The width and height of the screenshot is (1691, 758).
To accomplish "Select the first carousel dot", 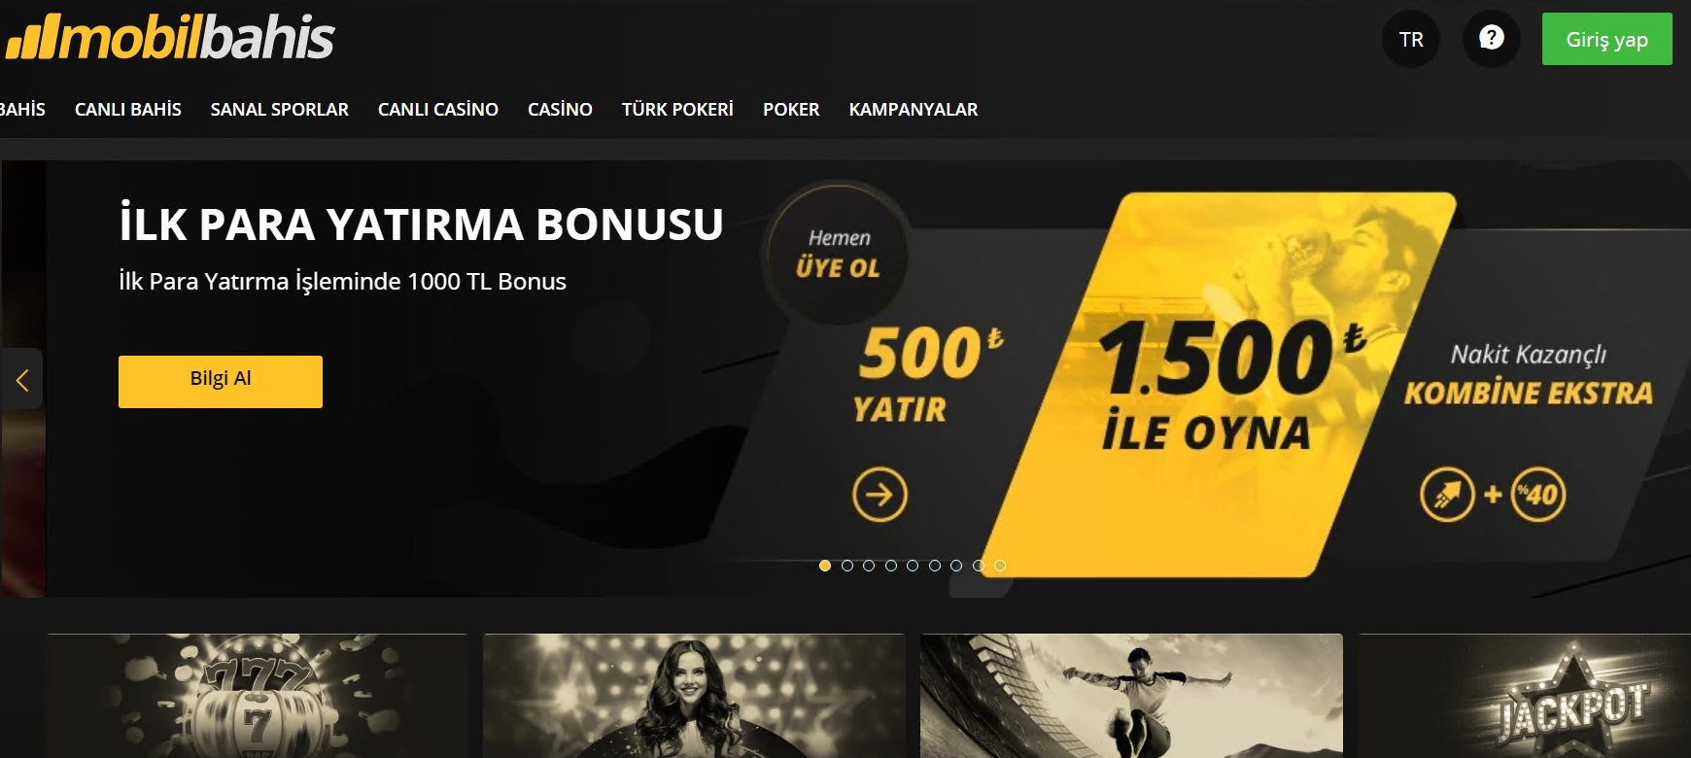I will point(825,566).
